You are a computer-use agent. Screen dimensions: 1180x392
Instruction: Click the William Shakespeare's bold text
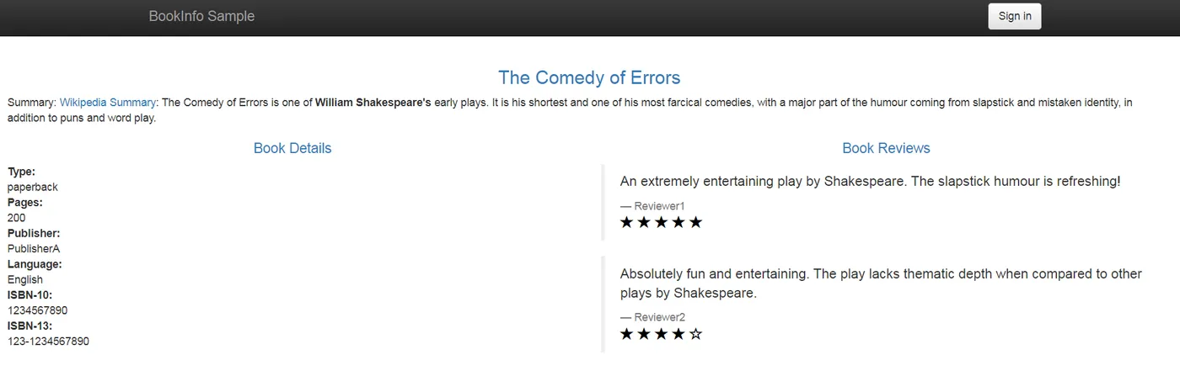[x=373, y=103]
